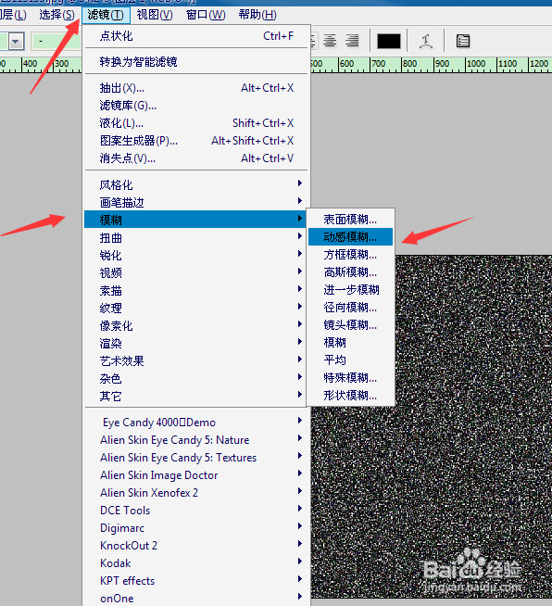Expand the 扭曲 submenu
The width and height of the screenshot is (552, 606).
196,237
